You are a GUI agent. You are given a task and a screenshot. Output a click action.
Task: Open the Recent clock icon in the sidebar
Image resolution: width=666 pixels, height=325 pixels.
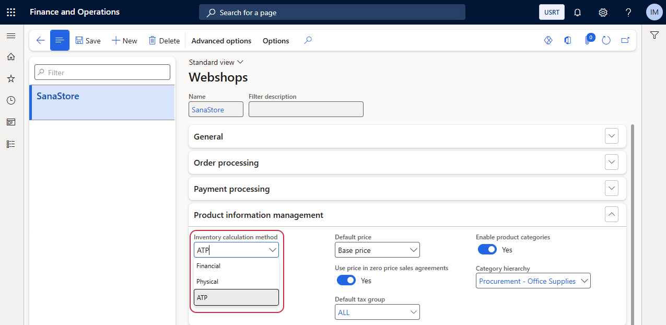pos(11,100)
